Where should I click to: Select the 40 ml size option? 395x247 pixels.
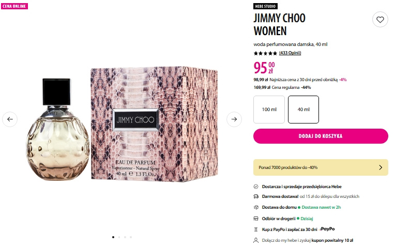click(303, 110)
